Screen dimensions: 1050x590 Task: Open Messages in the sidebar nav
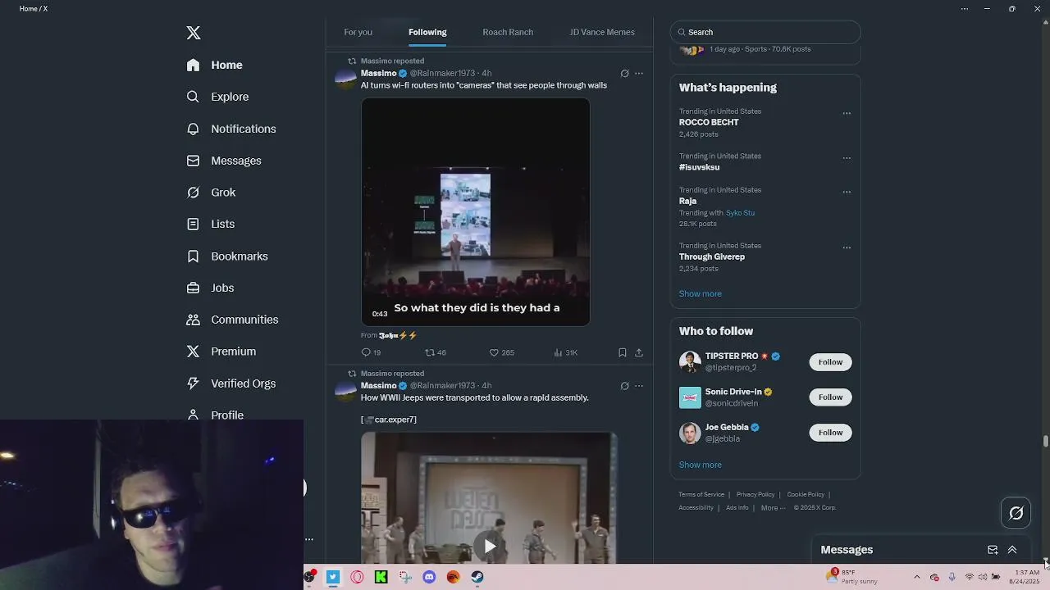224,161
